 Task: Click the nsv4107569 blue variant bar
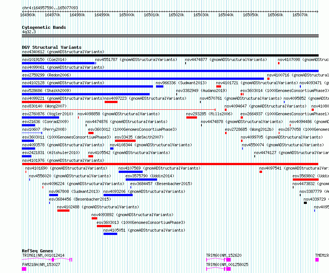130,172
